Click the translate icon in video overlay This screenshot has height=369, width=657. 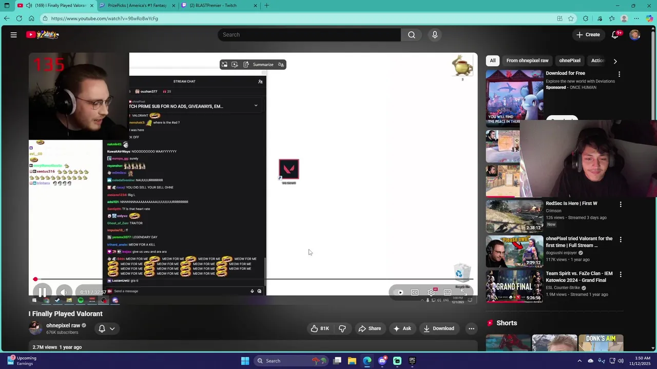281,65
